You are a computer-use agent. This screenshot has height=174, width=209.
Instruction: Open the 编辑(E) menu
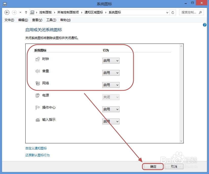pos(23,20)
